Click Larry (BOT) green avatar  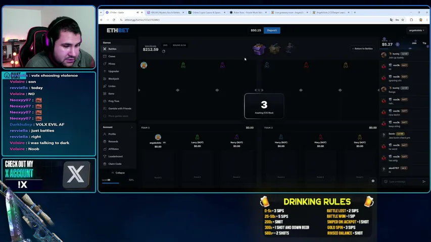197,137
